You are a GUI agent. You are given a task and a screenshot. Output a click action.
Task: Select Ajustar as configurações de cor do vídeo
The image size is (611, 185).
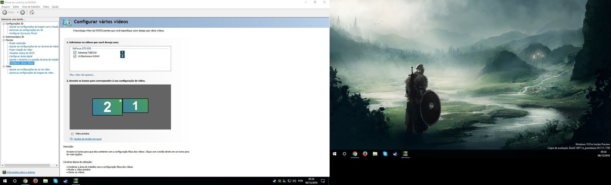pyautogui.click(x=30, y=69)
